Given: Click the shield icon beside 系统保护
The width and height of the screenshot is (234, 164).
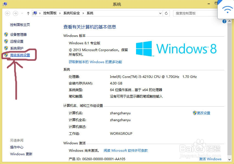Looking at the screenshot, I should coord(6,48).
